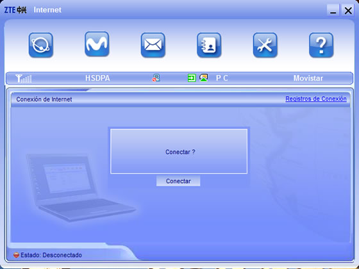This screenshot has width=359, height=269.
Task: Open the Internet connection globe icon
Action: click(41, 45)
